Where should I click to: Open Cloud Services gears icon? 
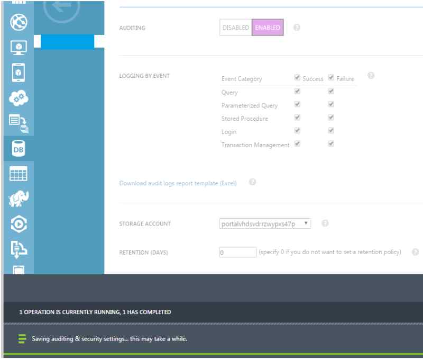coord(19,98)
